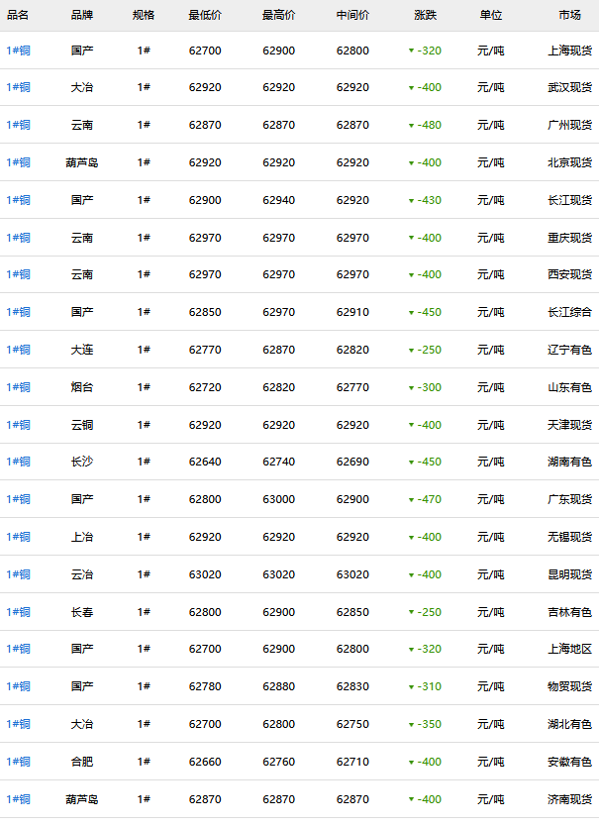
Task: Click the 1#铜 link in 湖南有色 row
Action: click(18, 462)
